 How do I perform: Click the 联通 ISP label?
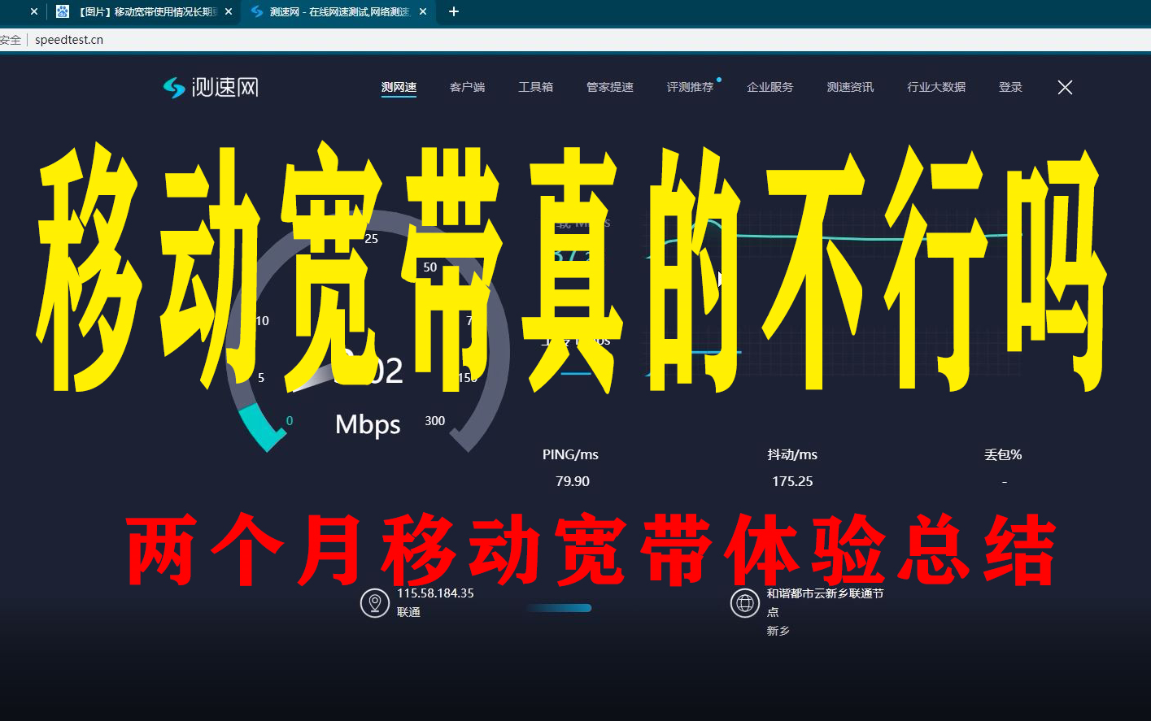pyautogui.click(x=408, y=612)
